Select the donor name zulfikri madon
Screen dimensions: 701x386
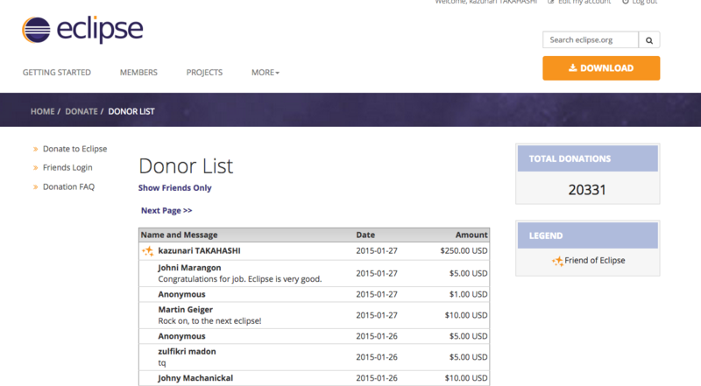[187, 352]
